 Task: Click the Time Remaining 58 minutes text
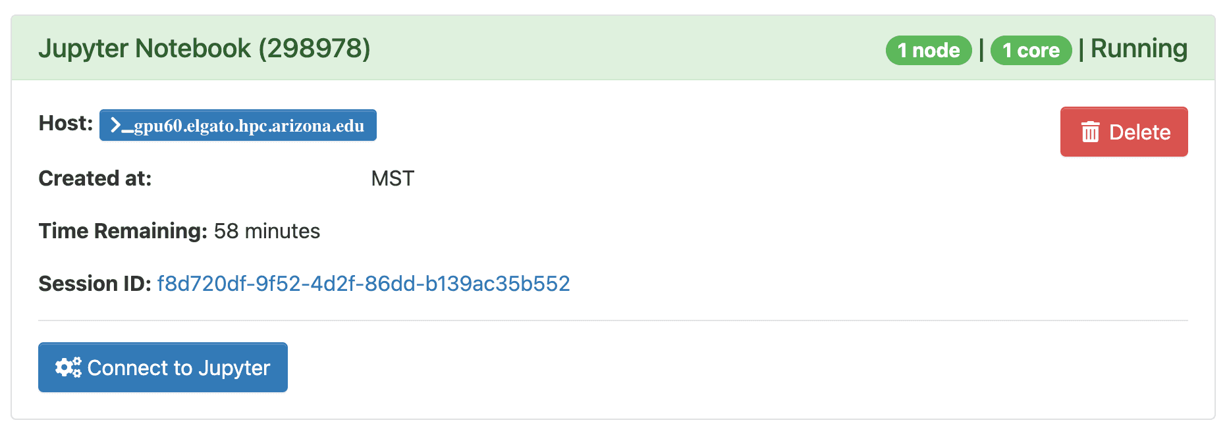point(179,231)
